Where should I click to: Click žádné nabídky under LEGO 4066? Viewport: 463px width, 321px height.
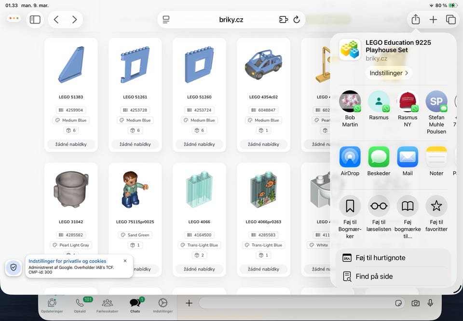click(x=199, y=269)
